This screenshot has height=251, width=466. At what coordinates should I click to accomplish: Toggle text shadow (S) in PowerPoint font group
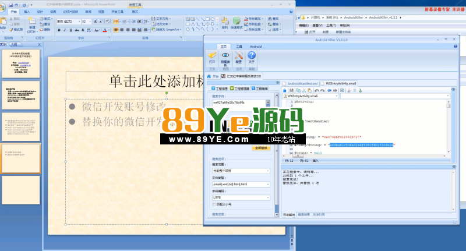pyautogui.click(x=83, y=30)
